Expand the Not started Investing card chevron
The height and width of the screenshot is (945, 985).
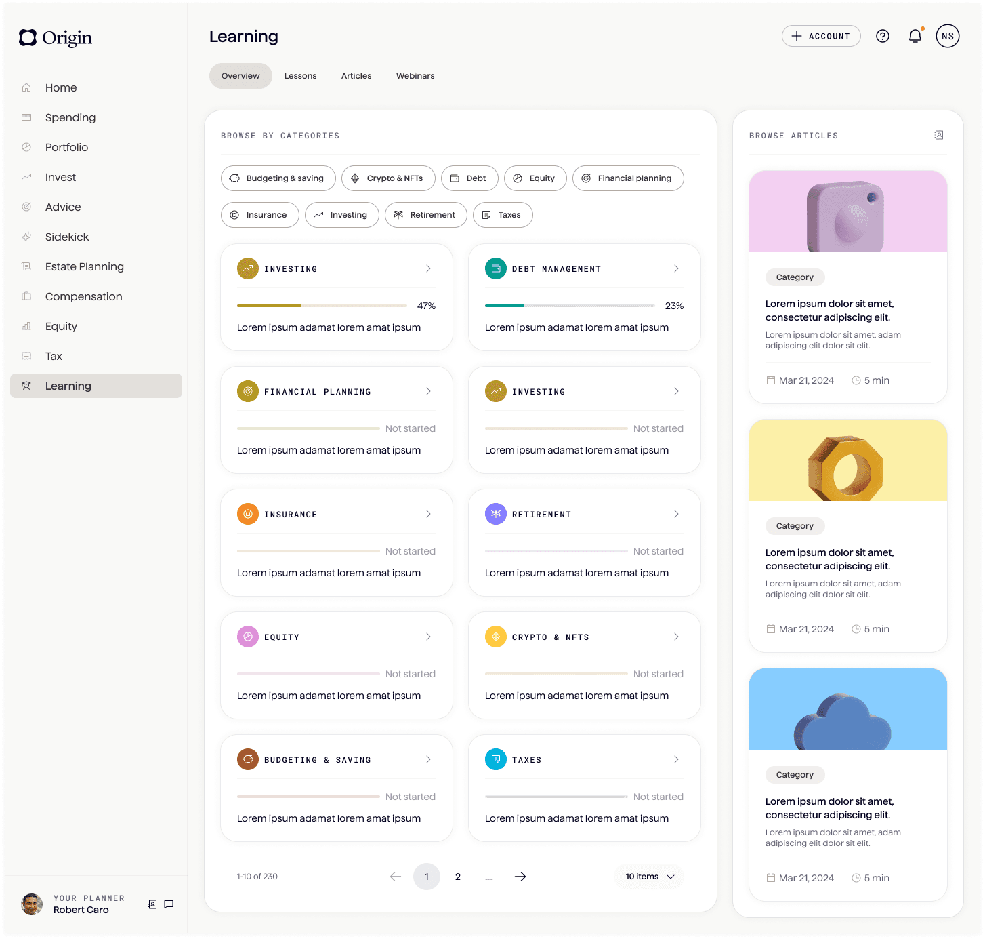tap(676, 391)
